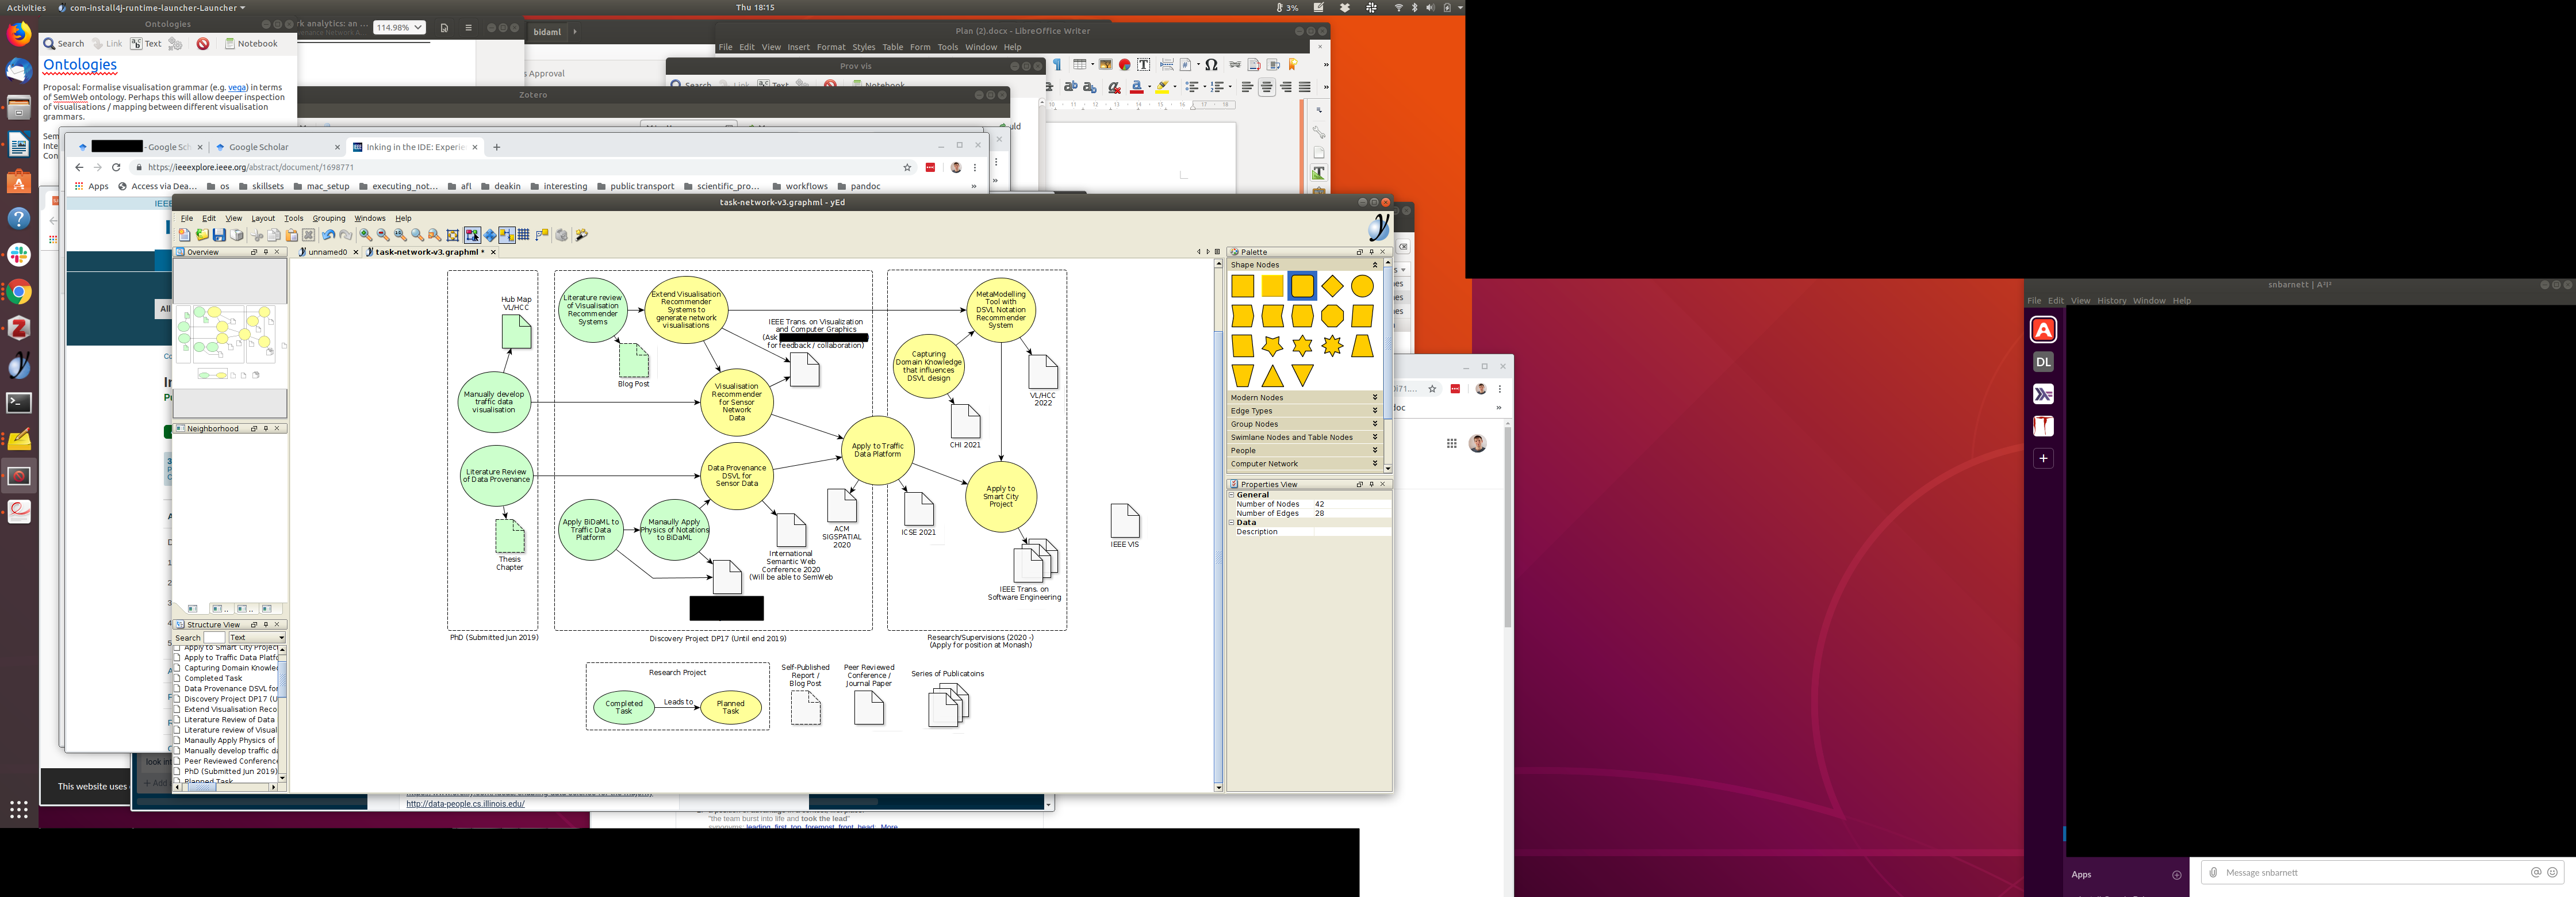Select Completed Task in Structure View list

pos(213,678)
